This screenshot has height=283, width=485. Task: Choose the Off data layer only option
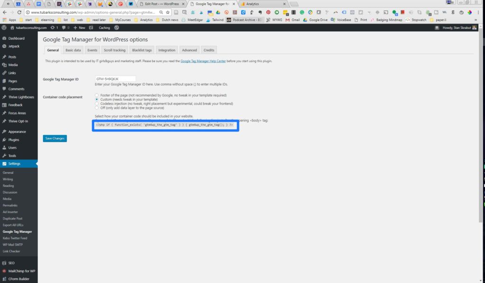coord(97,107)
